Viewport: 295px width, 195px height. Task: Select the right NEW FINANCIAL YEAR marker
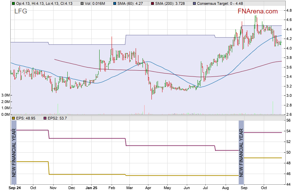(241, 152)
